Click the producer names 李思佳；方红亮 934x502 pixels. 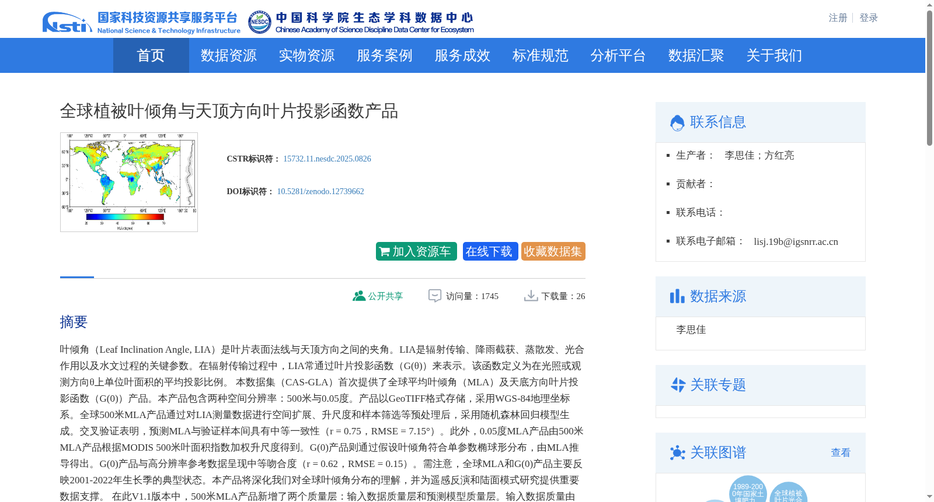coord(759,155)
